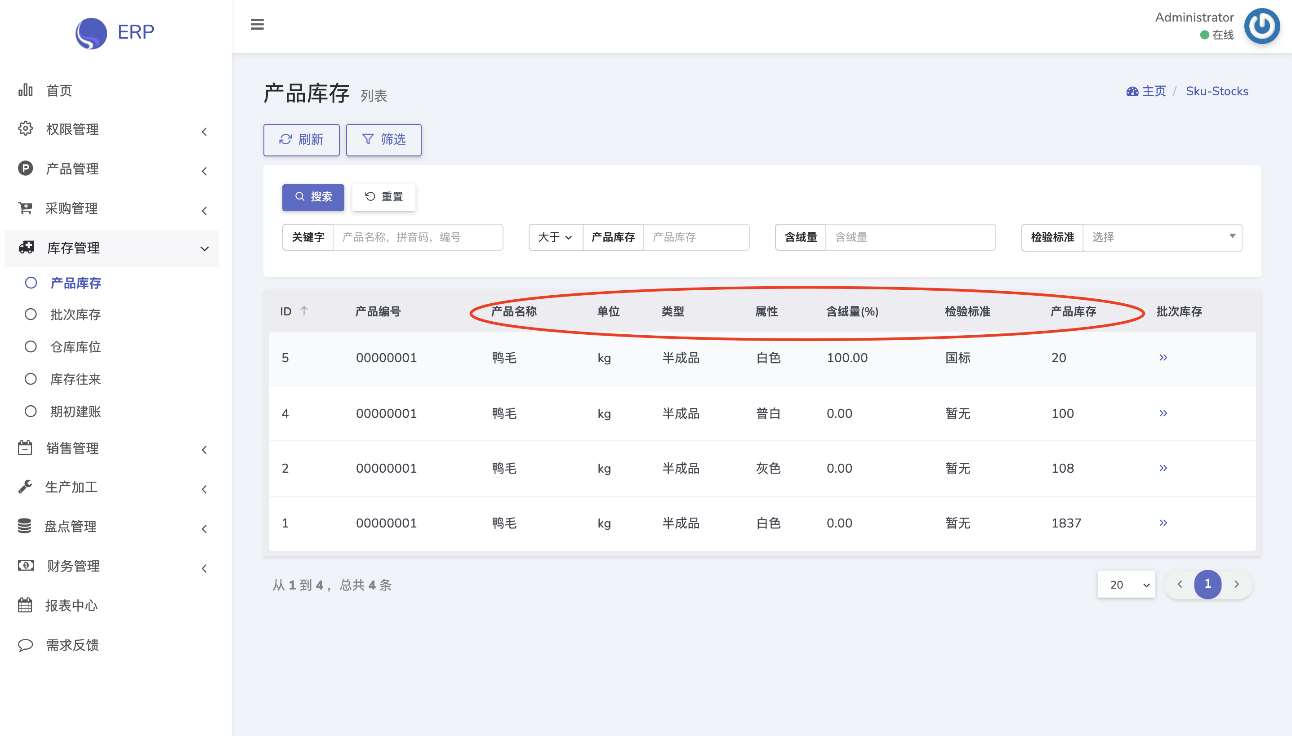
Task: Click the ERP logo icon
Action: tap(91, 33)
